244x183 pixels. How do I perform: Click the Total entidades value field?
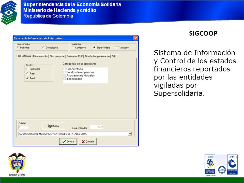[97, 127]
